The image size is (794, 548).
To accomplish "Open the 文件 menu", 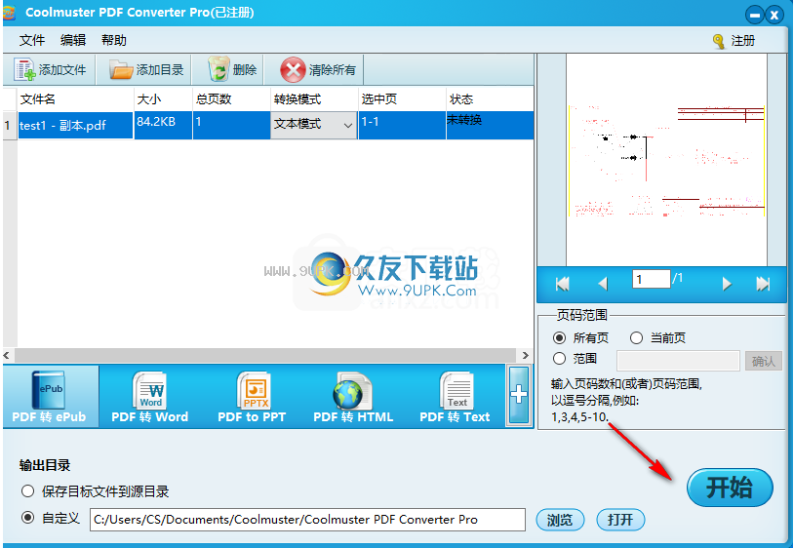I will (32, 41).
